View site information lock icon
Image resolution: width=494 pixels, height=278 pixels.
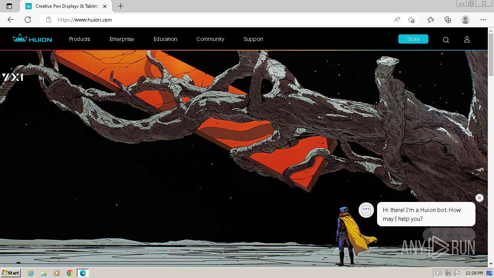[x=49, y=20]
